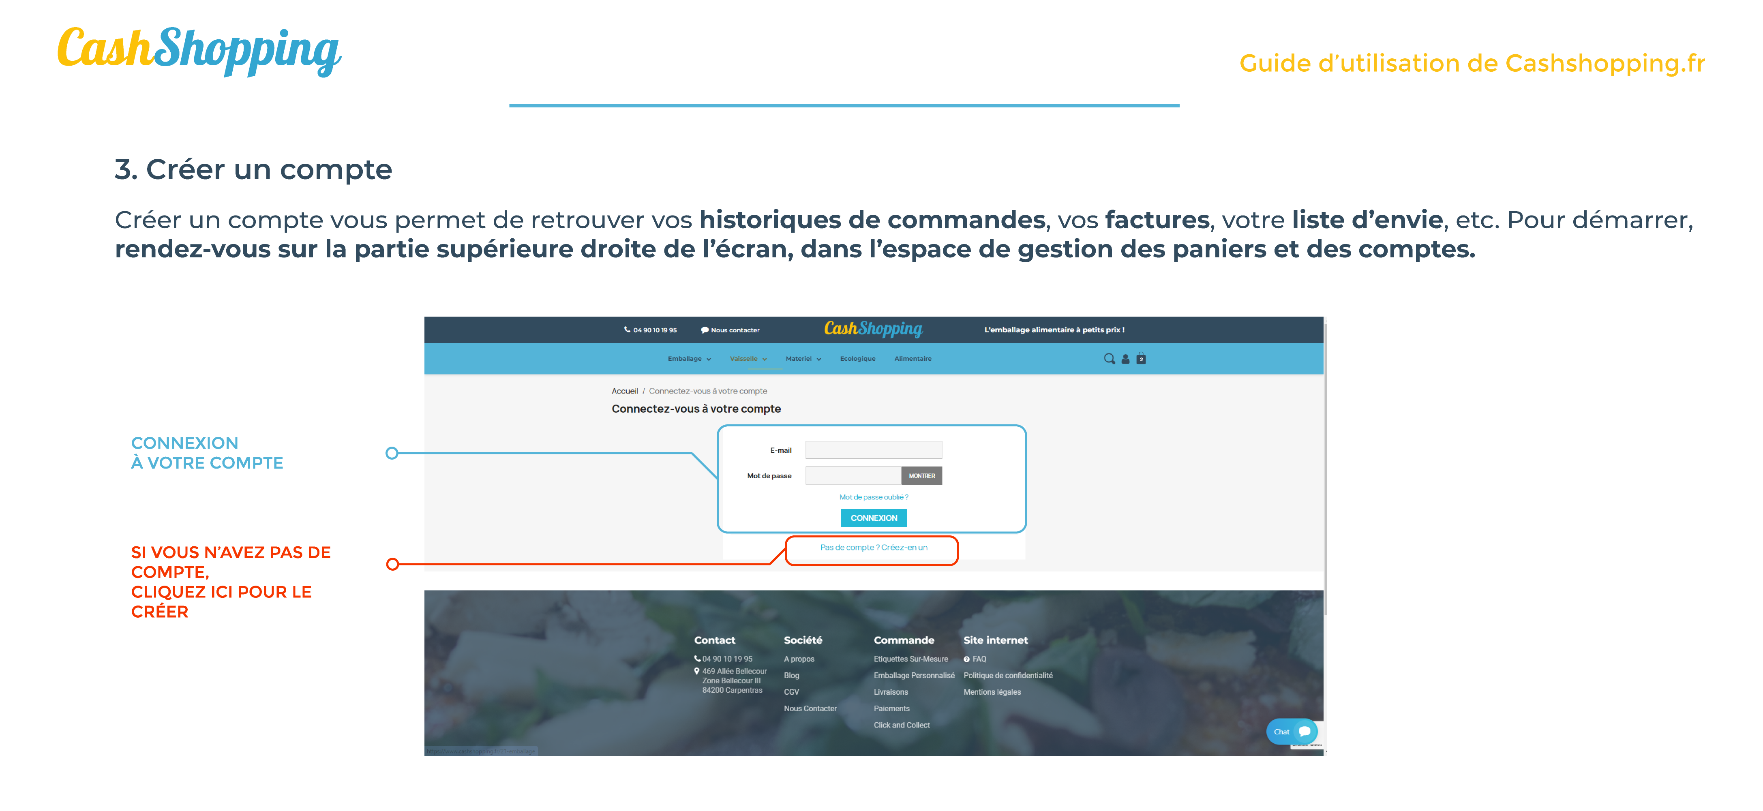The image size is (1763, 811).
Task: Click the Connectez-vous à votre compte breadcrumb
Action: pyautogui.click(x=708, y=391)
